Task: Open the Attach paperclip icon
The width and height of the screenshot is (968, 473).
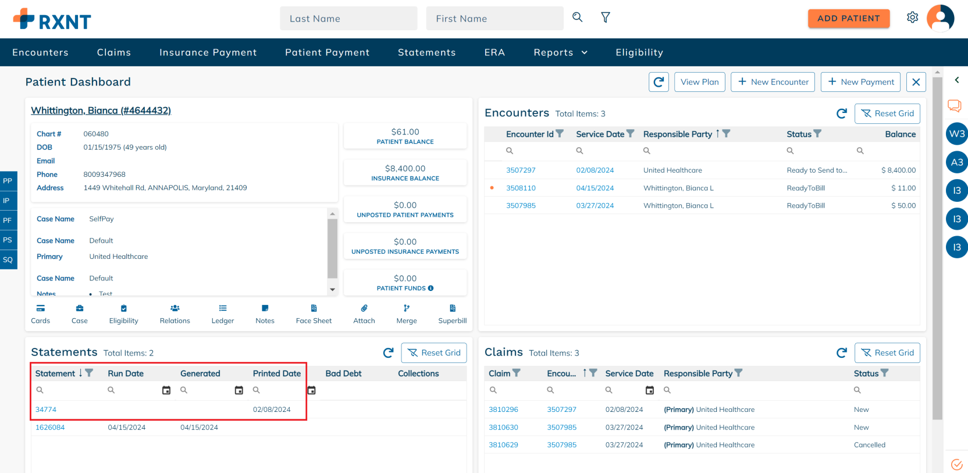Action: click(364, 308)
